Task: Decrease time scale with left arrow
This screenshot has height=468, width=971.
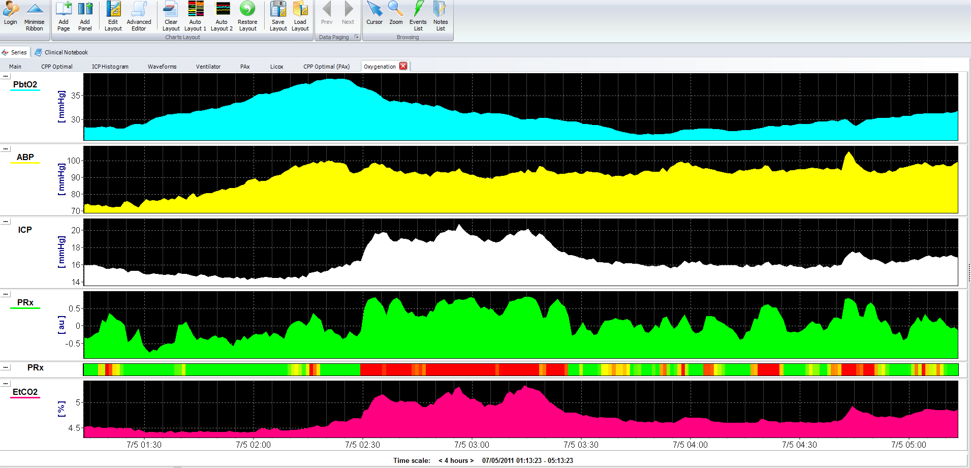Action: click(440, 461)
